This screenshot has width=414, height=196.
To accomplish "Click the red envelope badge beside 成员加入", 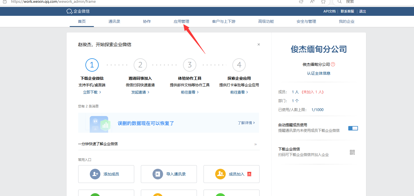I will pos(249,174).
